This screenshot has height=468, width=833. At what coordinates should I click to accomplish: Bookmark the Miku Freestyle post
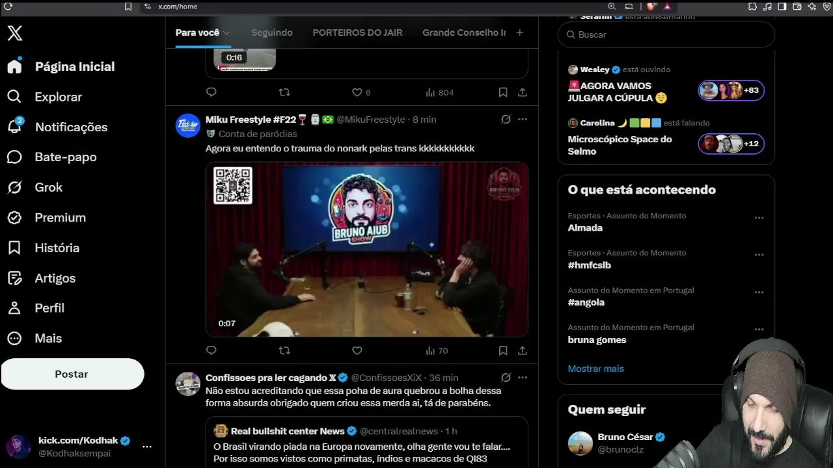(503, 350)
